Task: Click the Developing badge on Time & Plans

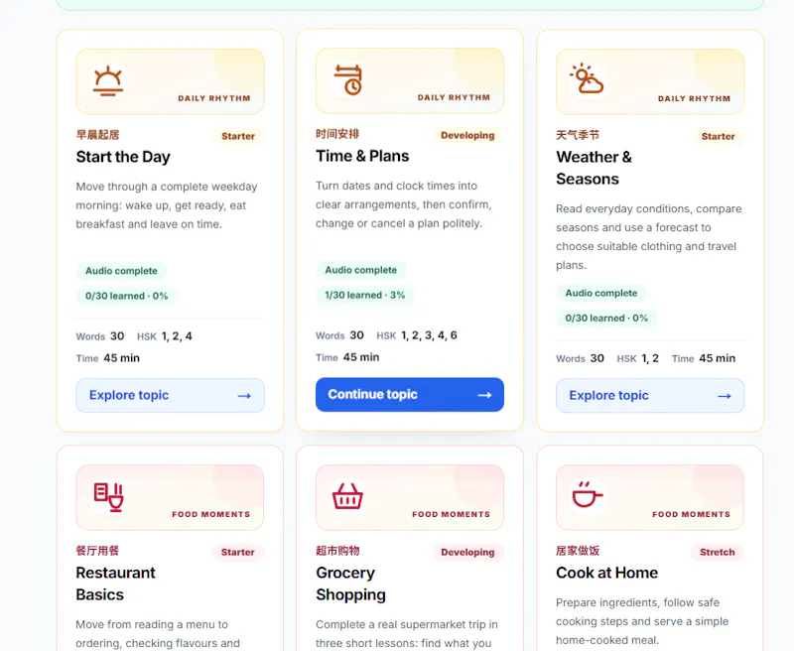Action: coord(467,135)
